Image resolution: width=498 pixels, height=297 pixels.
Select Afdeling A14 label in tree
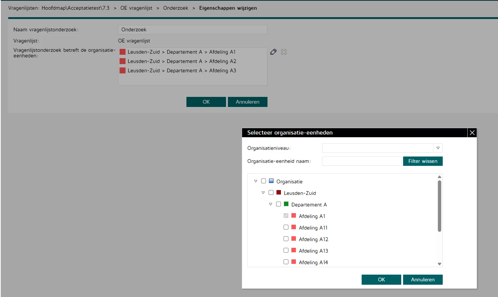[313, 262]
